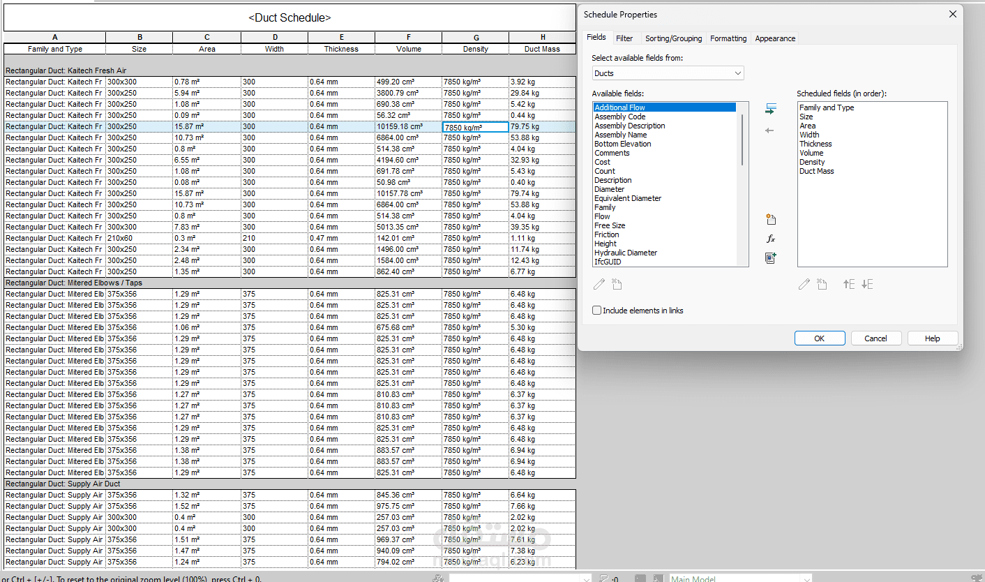
Task: Click the Mitered Elbows / Taps group header
Action: (290, 283)
